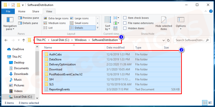Open recent locations dropdown arrow
This screenshot has height=107, width=215.
[x=19, y=40]
